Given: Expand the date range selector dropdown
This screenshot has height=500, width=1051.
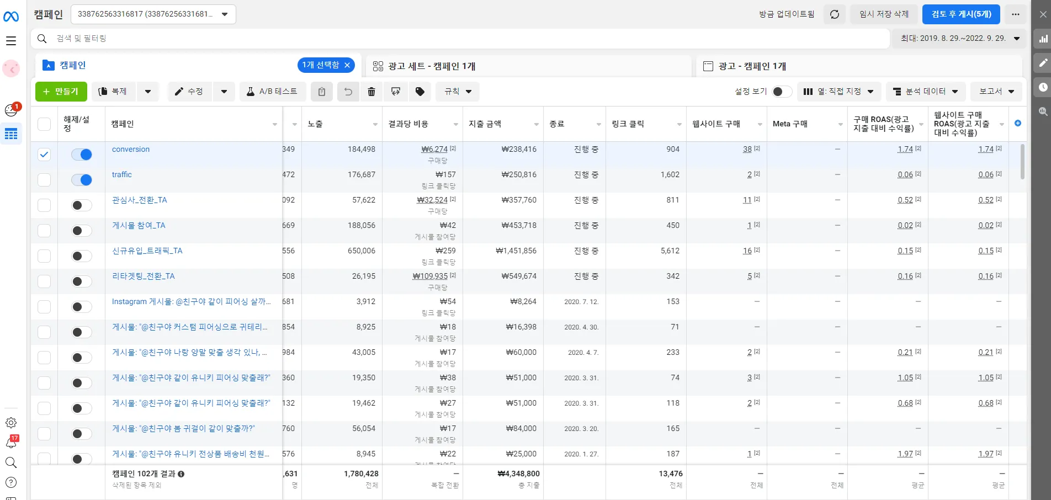Looking at the screenshot, I should [x=959, y=39].
